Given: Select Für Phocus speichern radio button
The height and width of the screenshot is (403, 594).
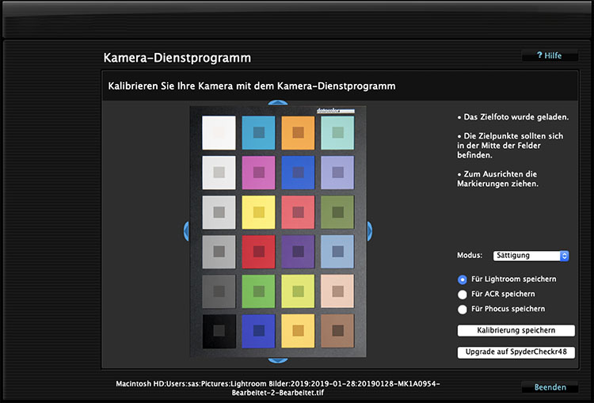Looking at the screenshot, I should [463, 310].
